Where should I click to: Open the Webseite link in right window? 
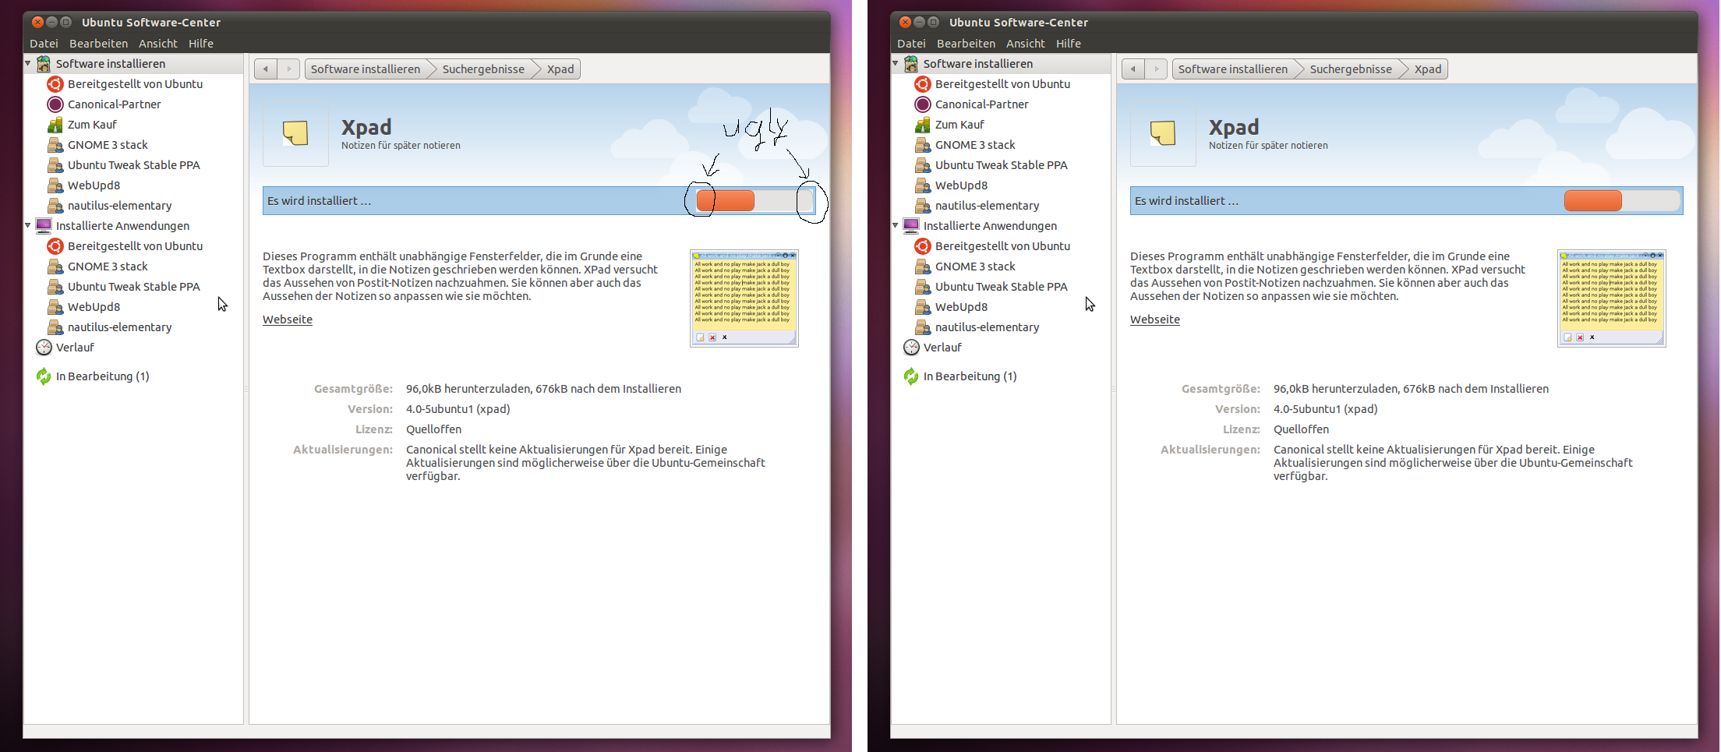tap(1155, 320)
